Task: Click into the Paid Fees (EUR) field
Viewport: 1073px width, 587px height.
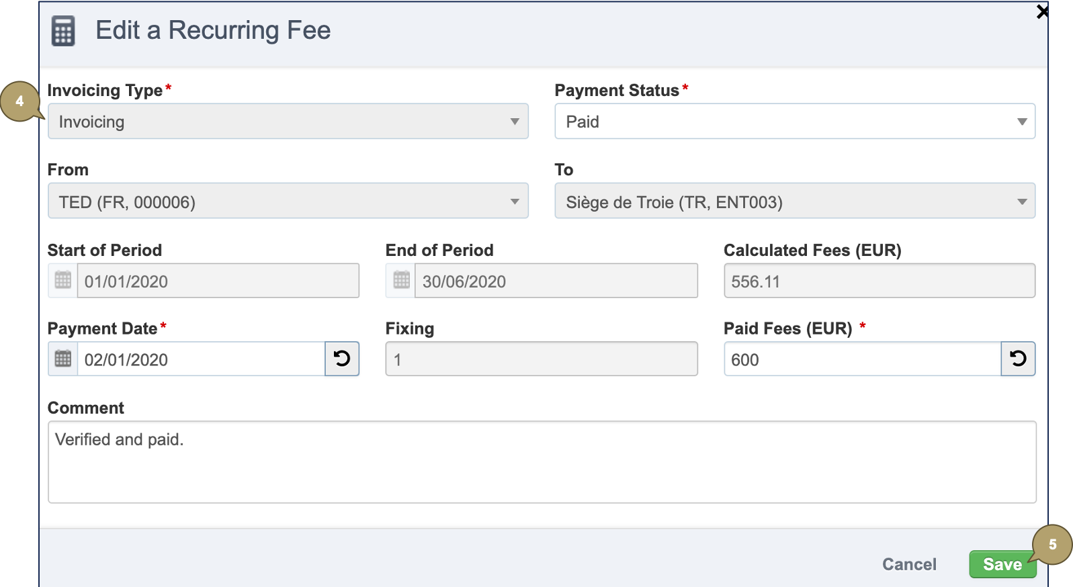Action: 861,359
